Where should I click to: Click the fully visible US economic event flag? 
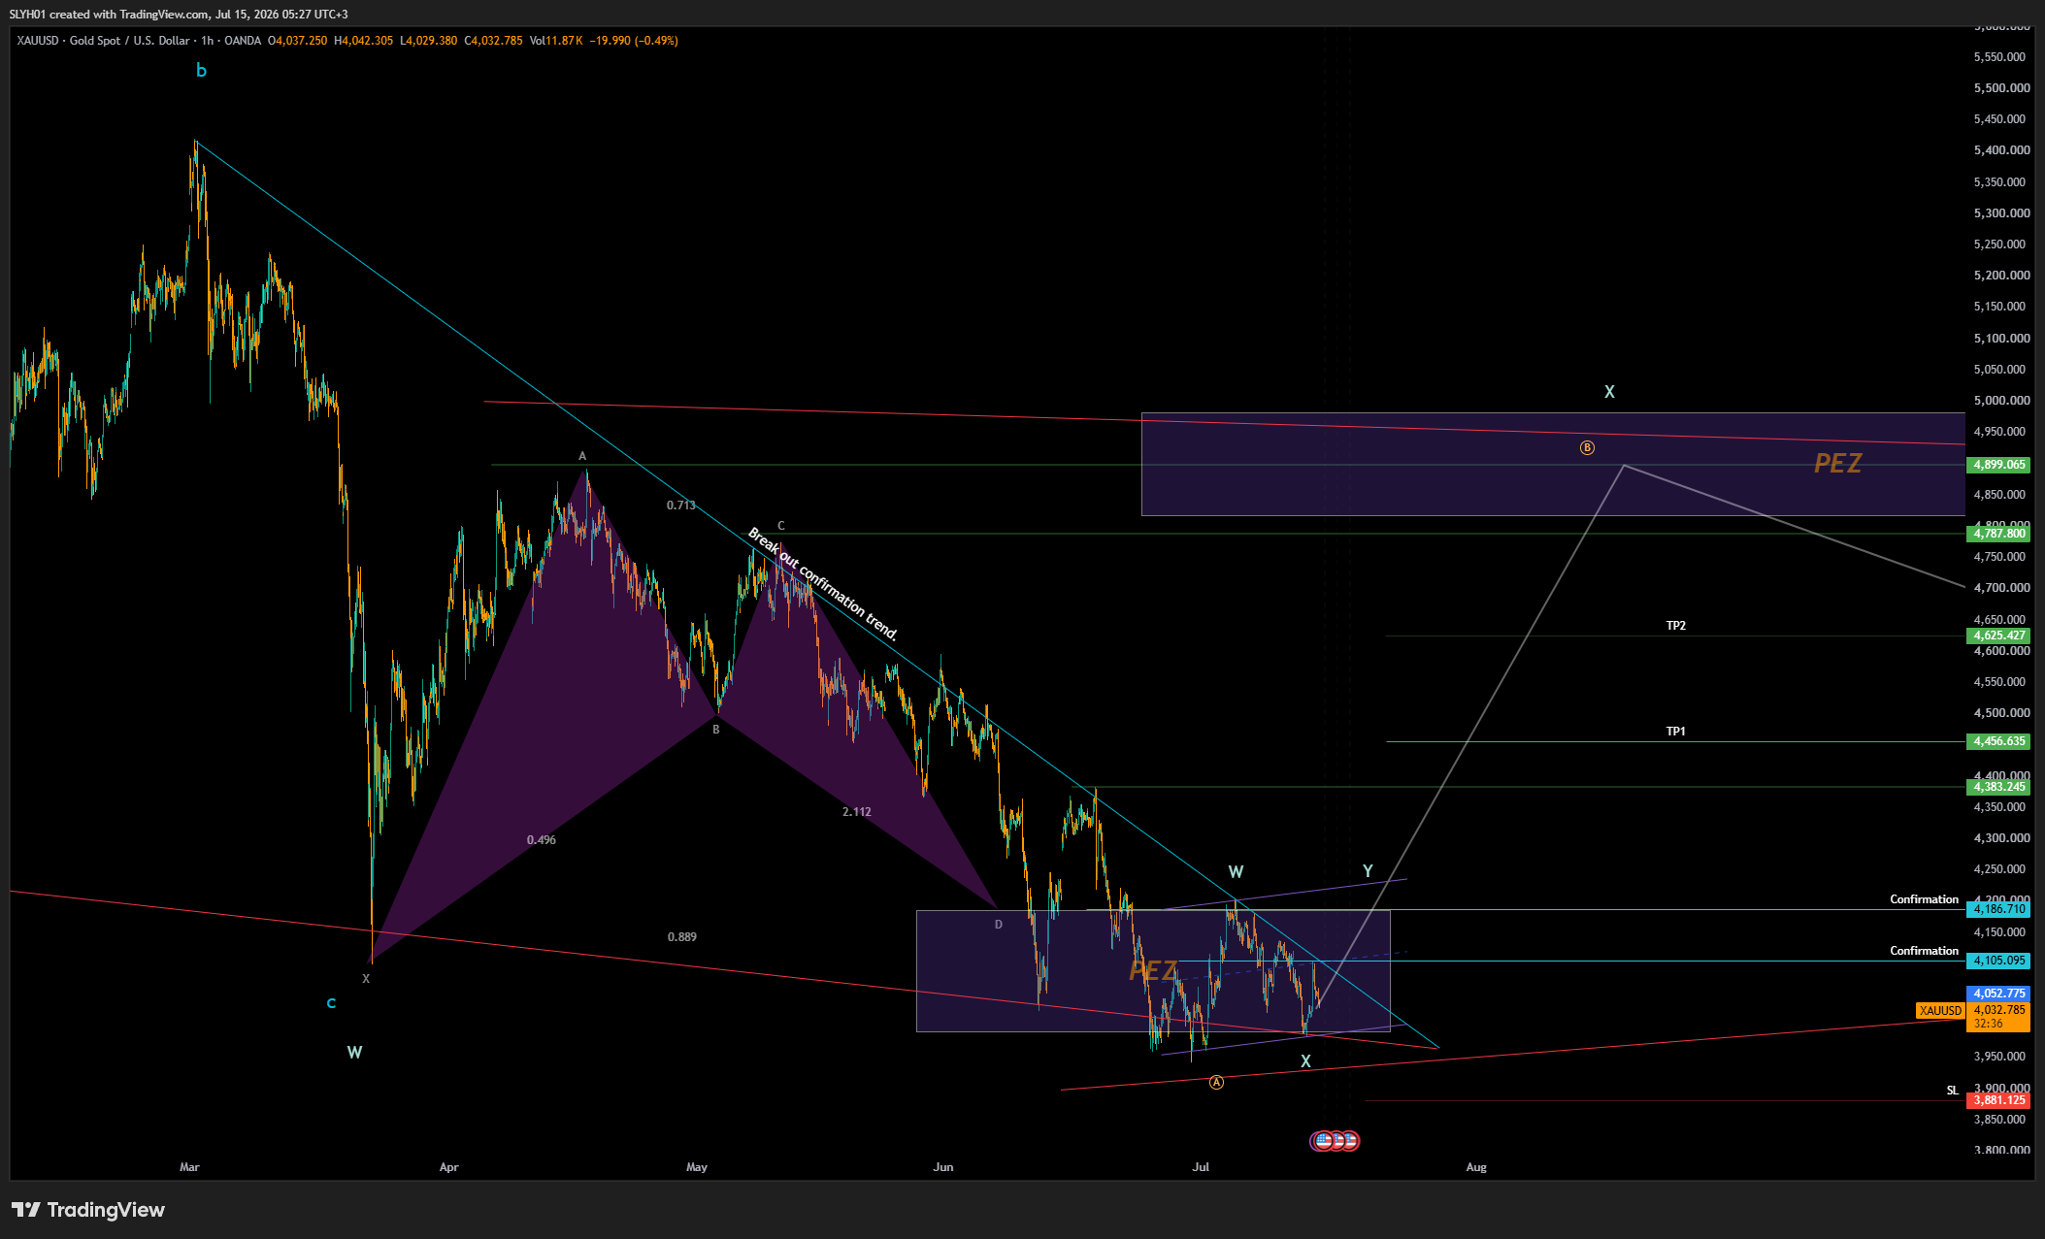(x=1323, y=1141)
